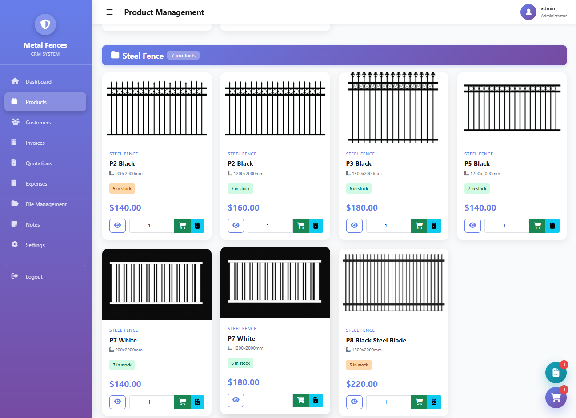
Task: Collapse the Steel Fence category header
Action: point(334,56)
